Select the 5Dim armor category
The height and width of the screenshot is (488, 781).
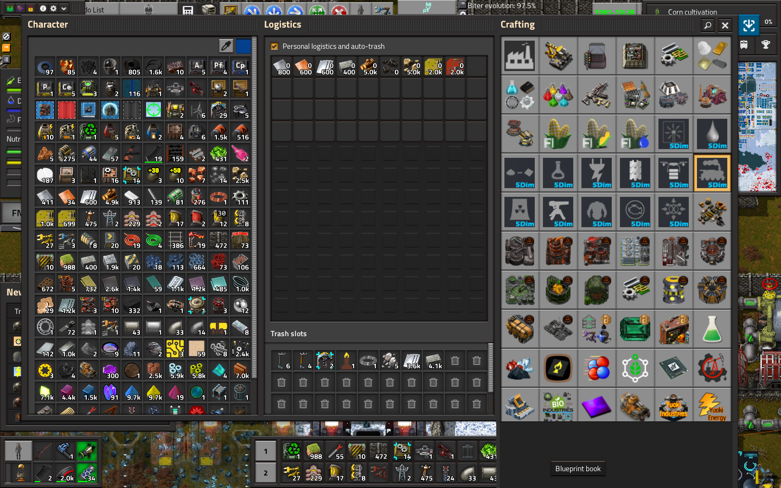click(597, 212)
